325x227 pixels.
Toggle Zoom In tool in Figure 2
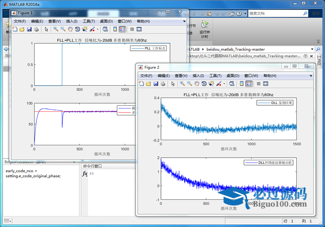click(182, 84)
